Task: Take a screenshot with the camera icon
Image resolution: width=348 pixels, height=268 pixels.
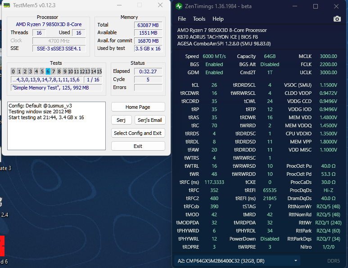Action: tap(337, 19)
